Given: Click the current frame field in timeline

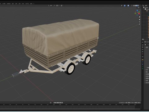Looking at the screenshot, I should click(122, 103).
